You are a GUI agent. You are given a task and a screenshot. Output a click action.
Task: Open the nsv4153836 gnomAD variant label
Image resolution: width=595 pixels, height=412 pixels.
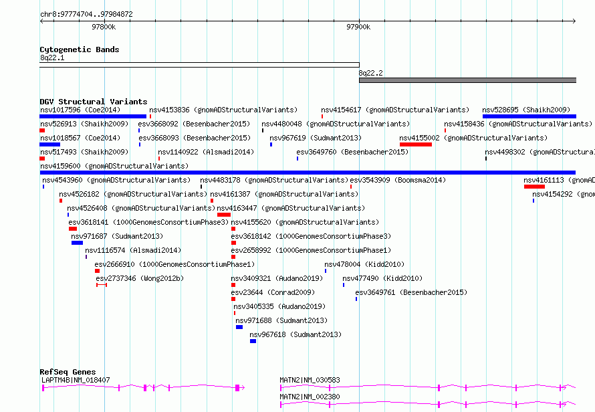[223, 110]
